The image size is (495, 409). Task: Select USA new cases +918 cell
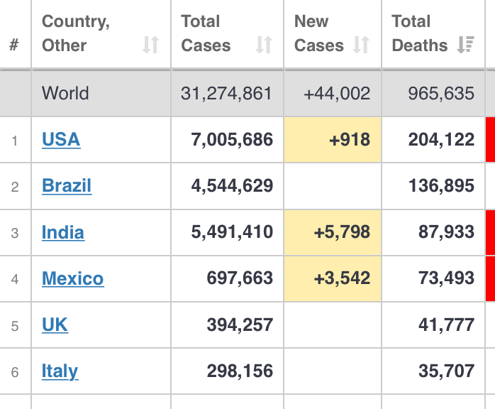[x=333, y=139]
